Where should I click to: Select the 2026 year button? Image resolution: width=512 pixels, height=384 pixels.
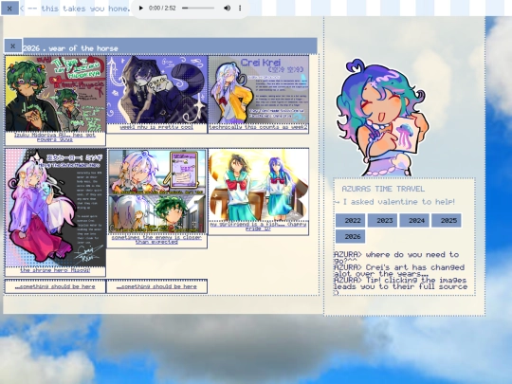pos(351,236)
